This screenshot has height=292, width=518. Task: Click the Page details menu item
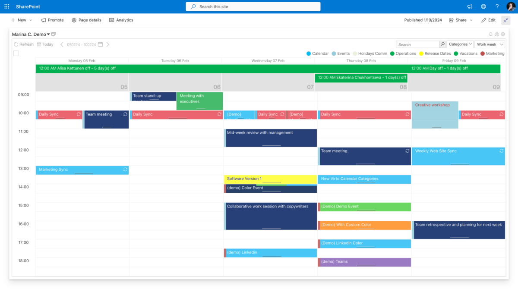[x=87, y=20]
